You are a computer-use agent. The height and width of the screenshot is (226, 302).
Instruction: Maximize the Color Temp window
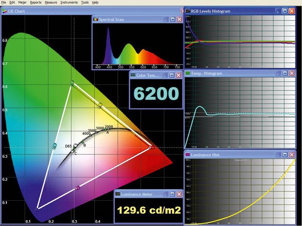[x=172, y=75]
